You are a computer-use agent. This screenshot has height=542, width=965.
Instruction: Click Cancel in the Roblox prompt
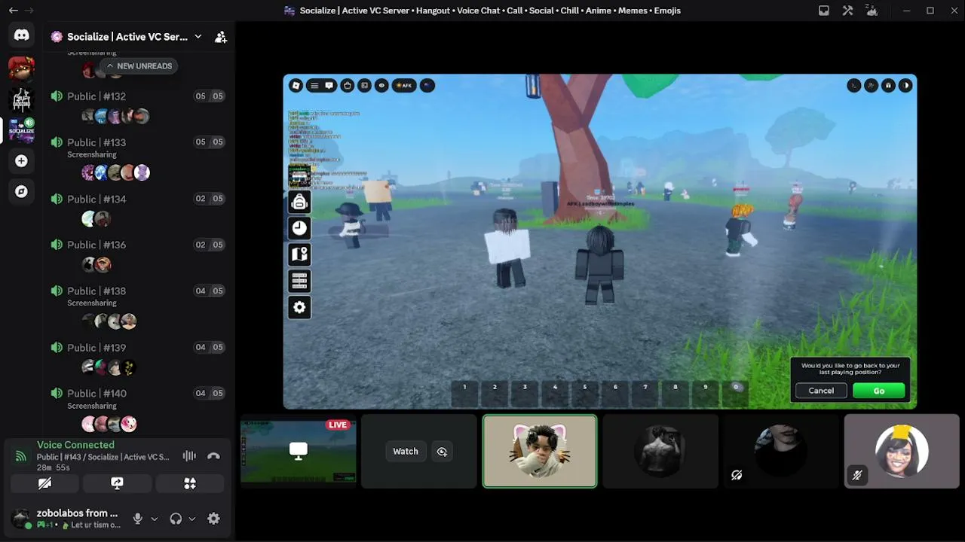pyautogui.click(x=821, y=391)
